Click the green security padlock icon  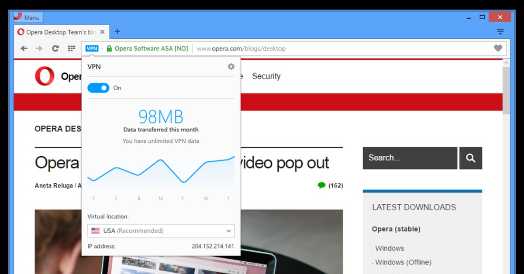point(109,48)
